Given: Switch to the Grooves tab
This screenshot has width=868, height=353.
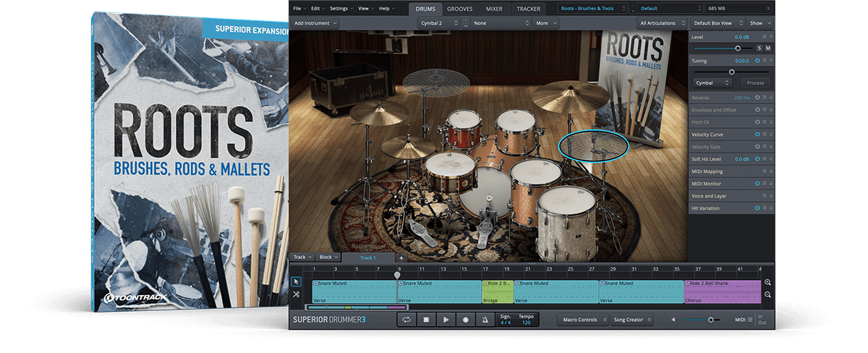Looking at the screenshot, I should 461,9.
